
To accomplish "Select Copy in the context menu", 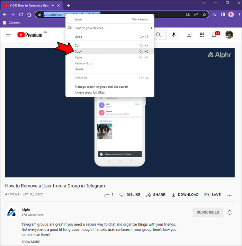I will click(110, 51).
